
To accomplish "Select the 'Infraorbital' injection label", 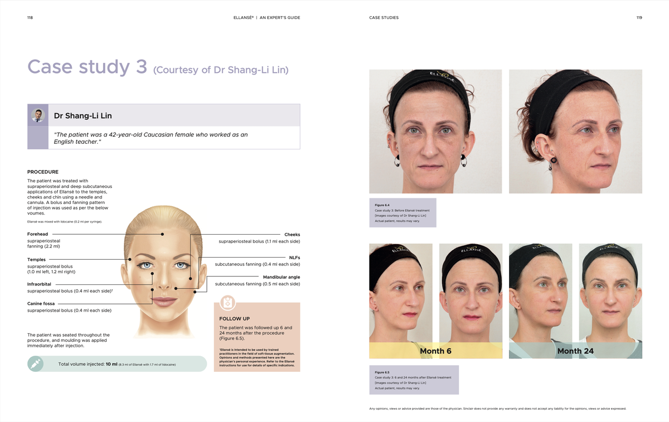I will [x=40, y=284].
